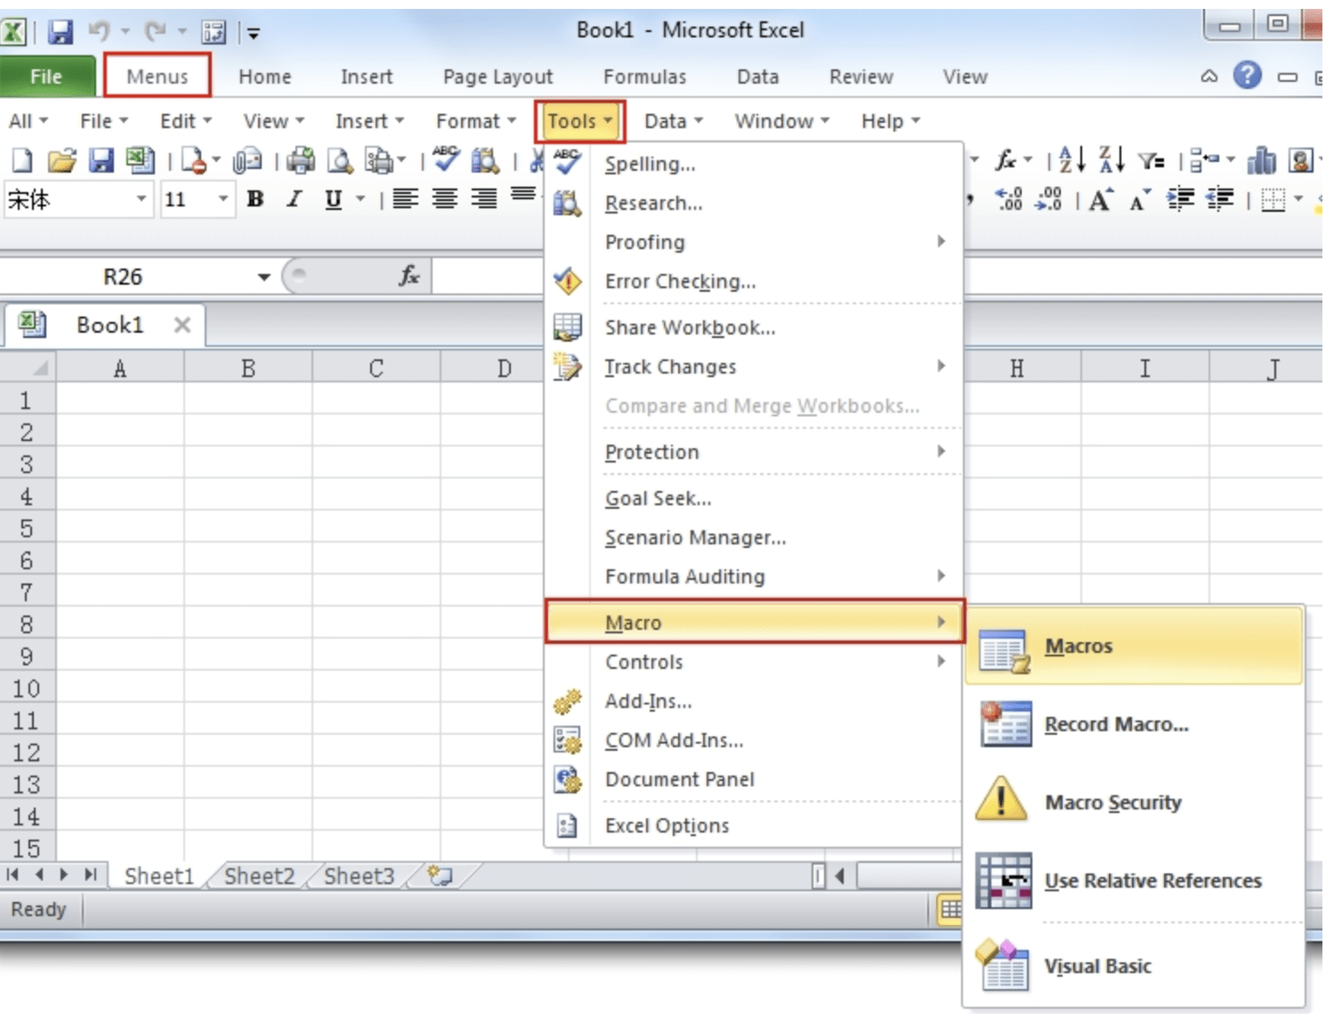Image resolution: width=1342 pixels, height=1014 pixels.
Task: Click the toolbar research binoculars icon
Action: [486, 161]
